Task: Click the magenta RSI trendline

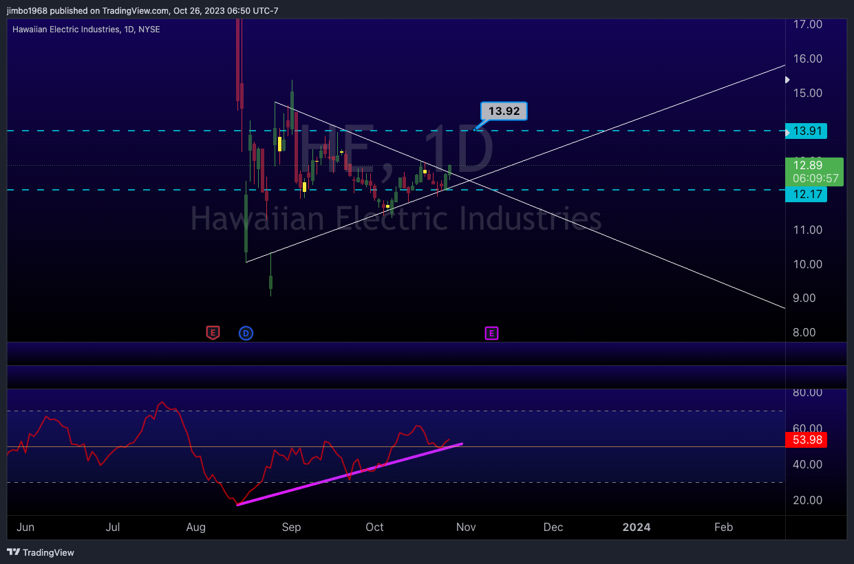Action: click(x=350, y=475)
